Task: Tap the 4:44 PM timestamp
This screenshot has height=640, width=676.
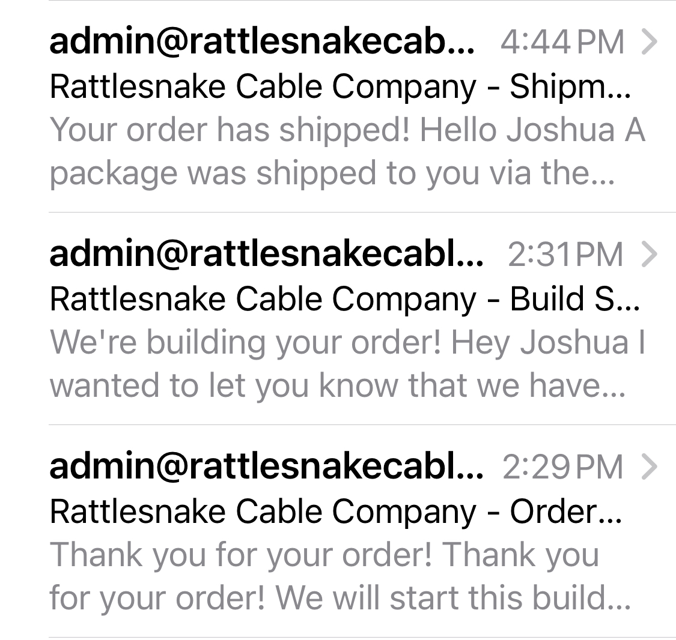Action: tap(563, 41)
